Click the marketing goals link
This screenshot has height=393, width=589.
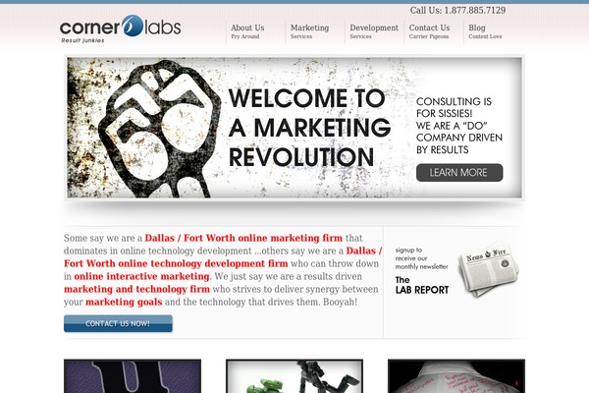pos(124,302)
